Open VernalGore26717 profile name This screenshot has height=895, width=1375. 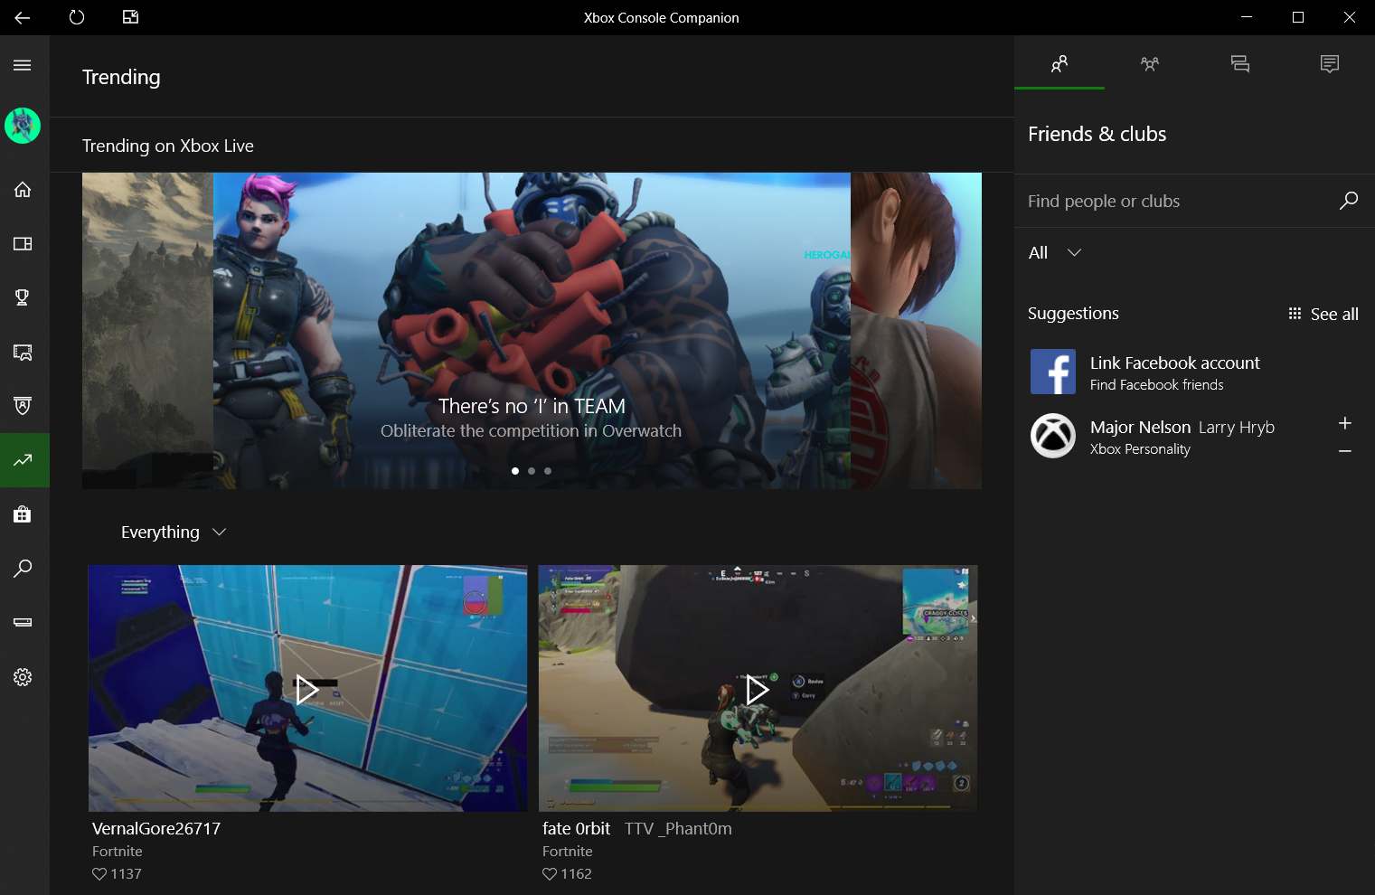156,828
